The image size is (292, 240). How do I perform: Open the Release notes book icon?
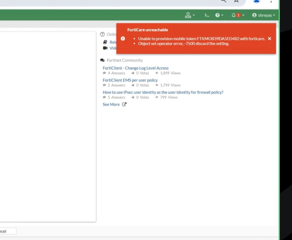[105, 42]
